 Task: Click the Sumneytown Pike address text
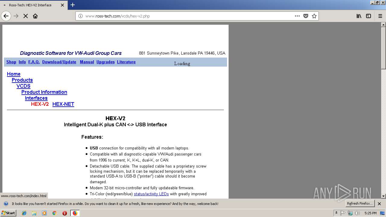[182, 53]
